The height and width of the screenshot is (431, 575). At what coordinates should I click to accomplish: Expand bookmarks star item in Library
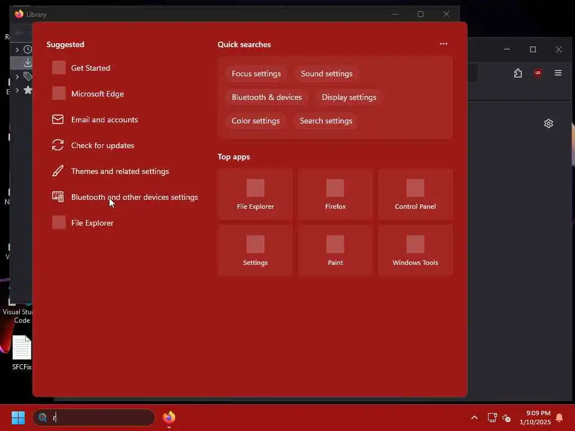[x=17, y=90]
